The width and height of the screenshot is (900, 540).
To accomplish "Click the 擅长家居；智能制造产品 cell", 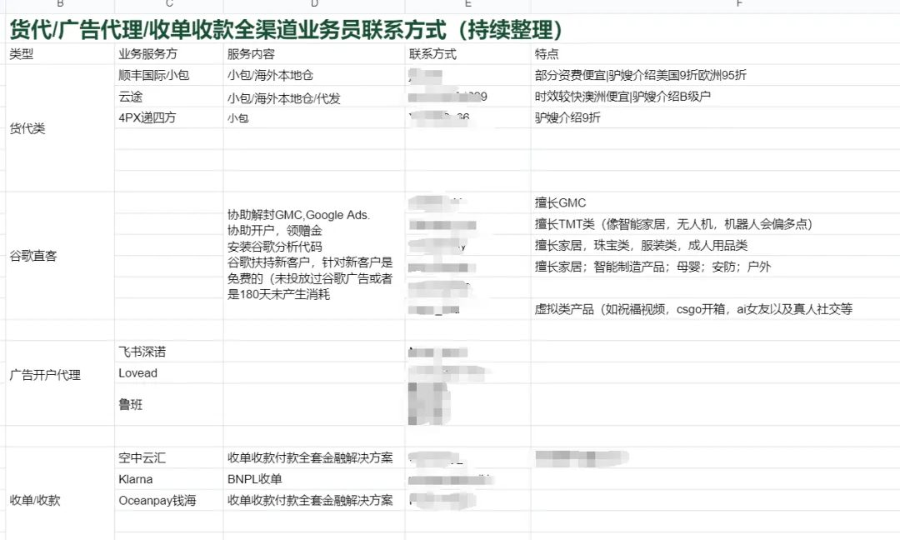I will pyautogui.click(x=715, y=267).
